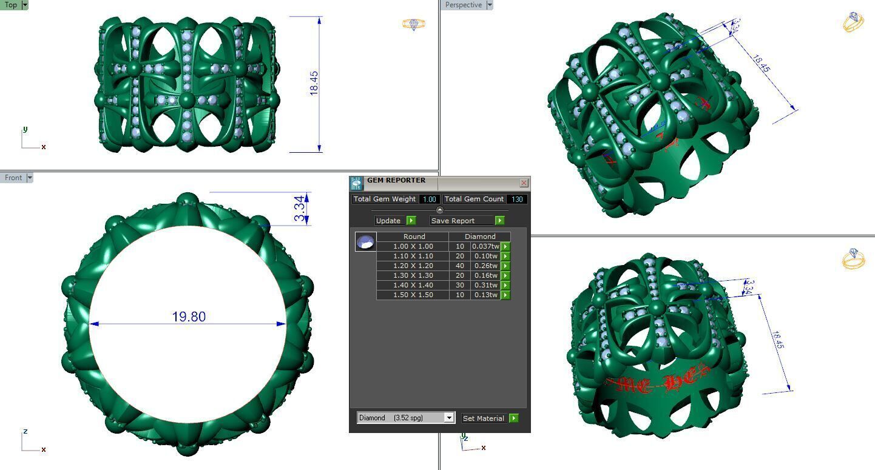Click green arrow for 1.00 X 1.00 row
This screenshot has width=875, height=470.
(505, 247)
